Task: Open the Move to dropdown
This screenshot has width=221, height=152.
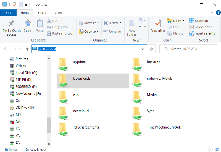Action: point(89,23)
